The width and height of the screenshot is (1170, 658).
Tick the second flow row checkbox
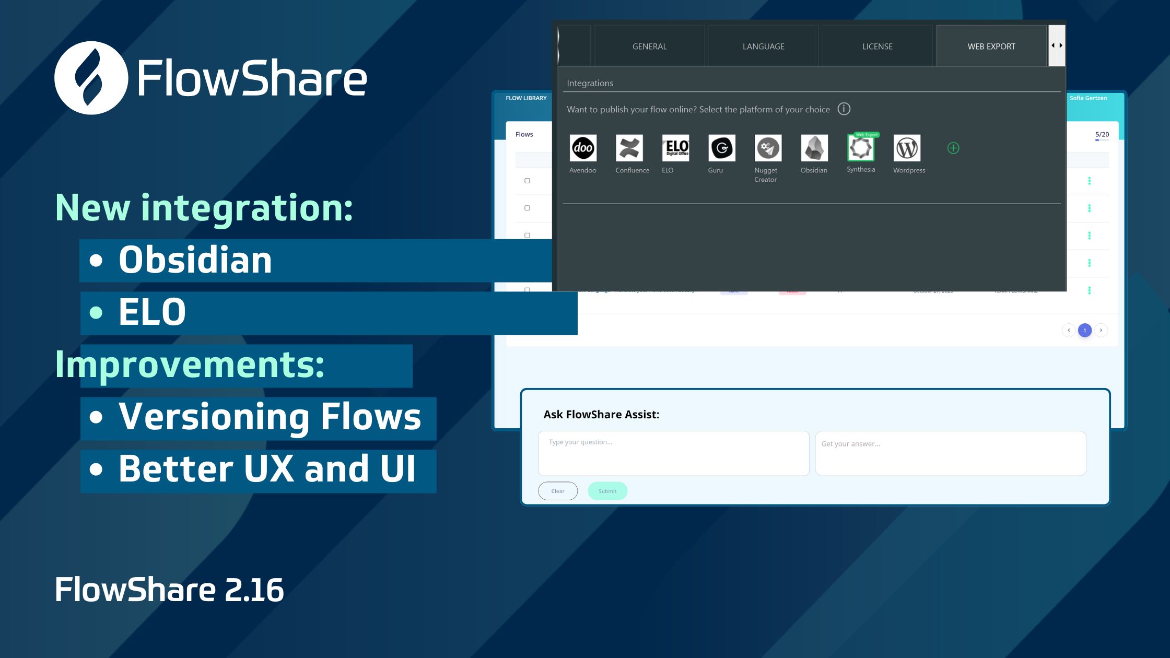coord(527,208)
